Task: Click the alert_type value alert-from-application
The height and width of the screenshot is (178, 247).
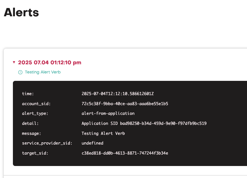Action: click(108, 113)
